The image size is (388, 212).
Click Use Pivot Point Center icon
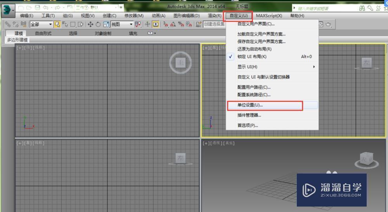pos(138,24)
